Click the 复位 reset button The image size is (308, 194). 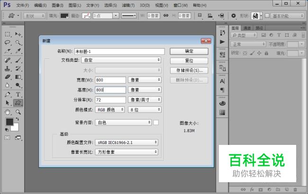click(x=189, y=61)
